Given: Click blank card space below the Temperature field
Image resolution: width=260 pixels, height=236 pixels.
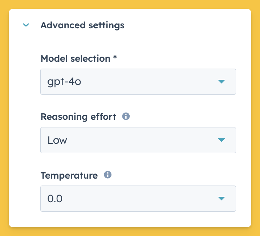Looking at the screenshot, I should tap(138, 219).
